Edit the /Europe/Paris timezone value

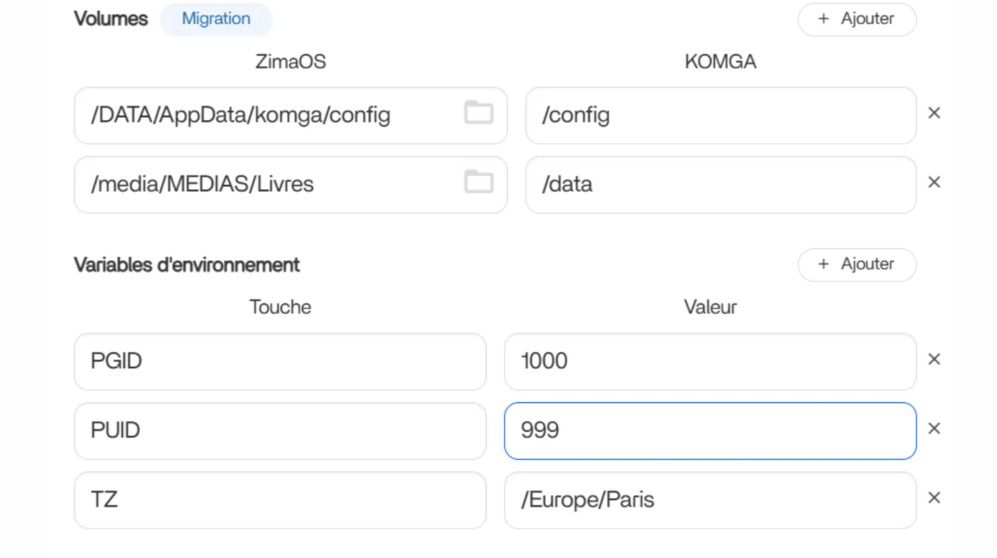(710, 499)
